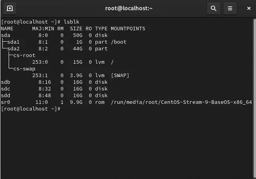Open the hamburger menu

tap(230, 8)
